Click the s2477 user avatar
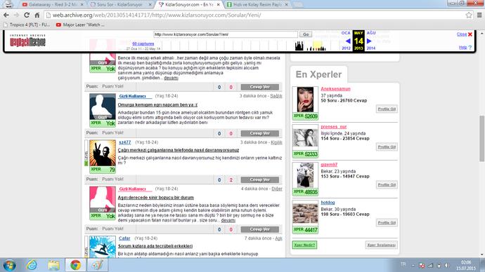Image resolution: width=485 pixels, height=272 pixels. pos(103,153)
